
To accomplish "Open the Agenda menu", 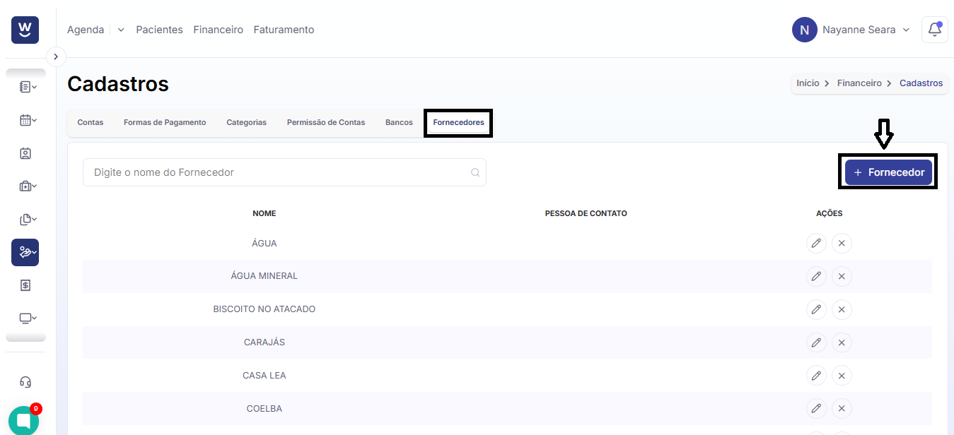I will 86,30.
